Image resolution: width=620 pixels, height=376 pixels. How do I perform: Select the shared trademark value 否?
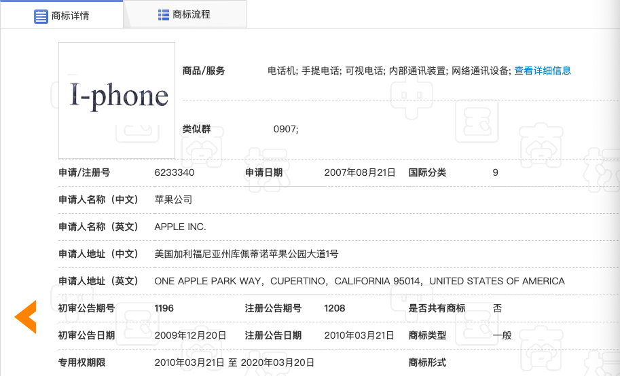497,308
